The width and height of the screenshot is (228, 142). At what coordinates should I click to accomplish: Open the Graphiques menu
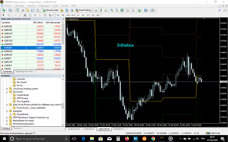[44, 6]
